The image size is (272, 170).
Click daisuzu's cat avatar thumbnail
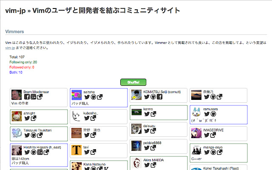point(136,128)
